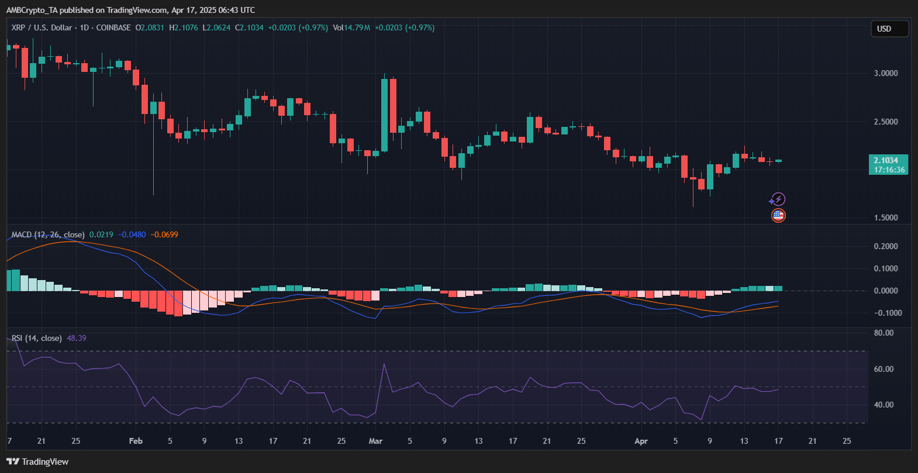
Task: Click the 3.0000 price axis label
Action: pyautogui.click(x=886, y=73)
